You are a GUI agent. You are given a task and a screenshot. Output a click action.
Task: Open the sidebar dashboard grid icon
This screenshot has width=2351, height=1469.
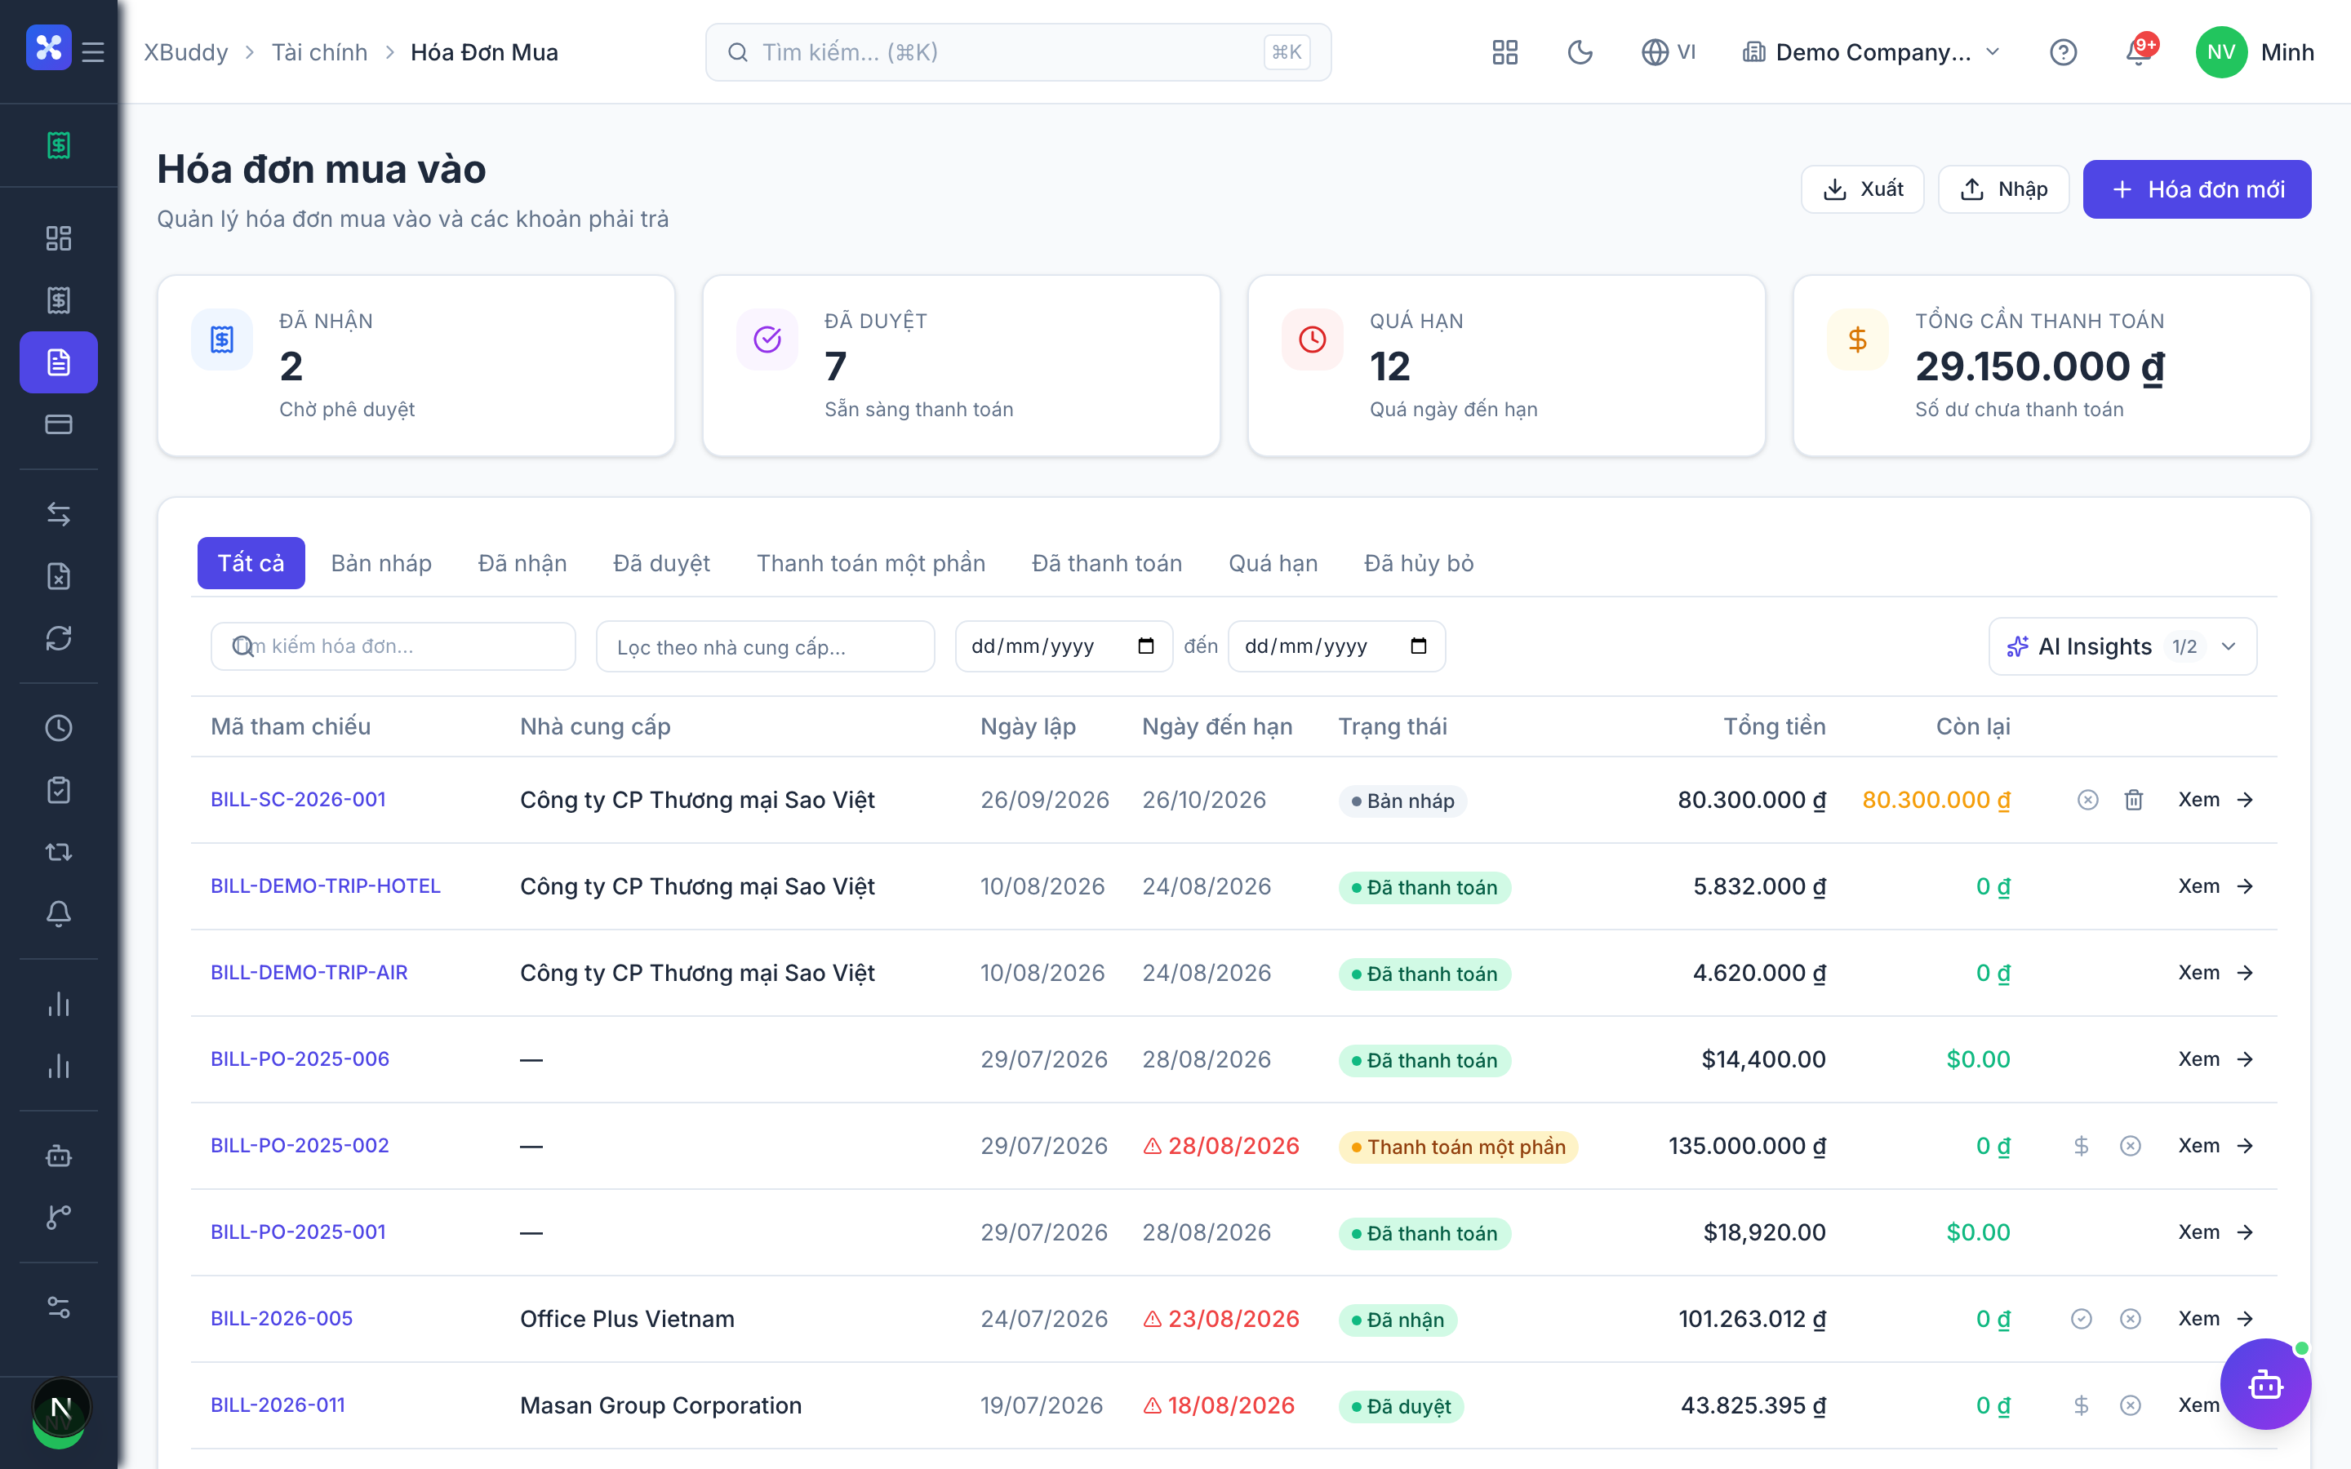pos(58,238)
